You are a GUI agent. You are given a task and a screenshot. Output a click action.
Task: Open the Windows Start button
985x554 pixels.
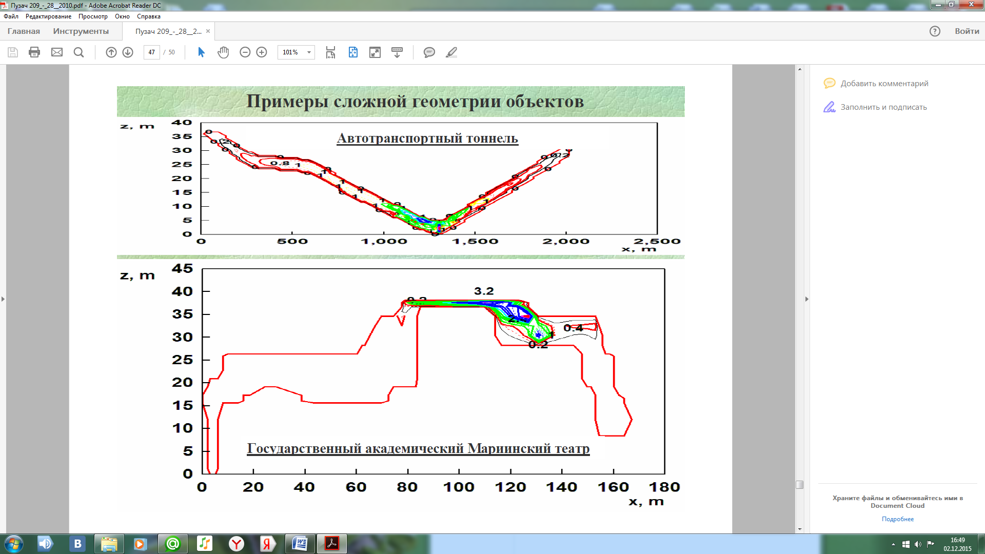coord(14,544)
